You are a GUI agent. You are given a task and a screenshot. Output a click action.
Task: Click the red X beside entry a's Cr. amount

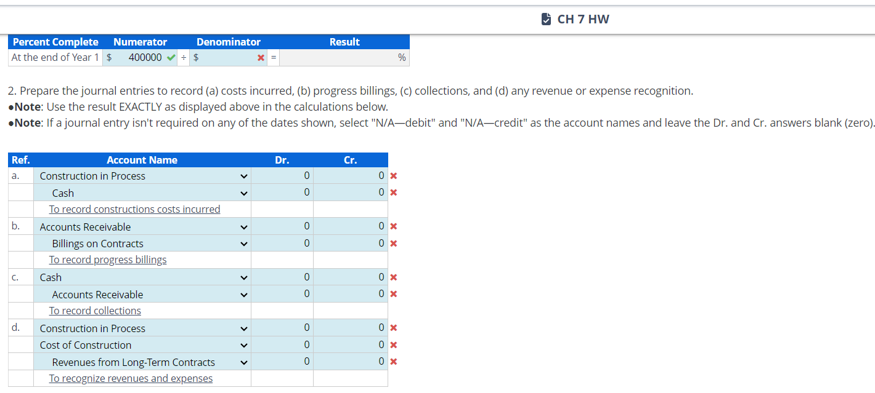(x=393, y=175)
